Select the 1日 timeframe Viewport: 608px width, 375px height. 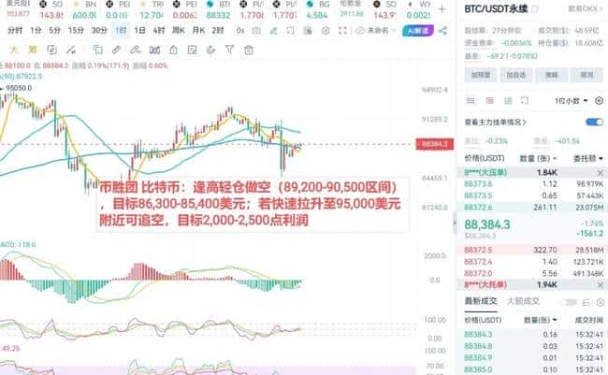tap(139, 30)
